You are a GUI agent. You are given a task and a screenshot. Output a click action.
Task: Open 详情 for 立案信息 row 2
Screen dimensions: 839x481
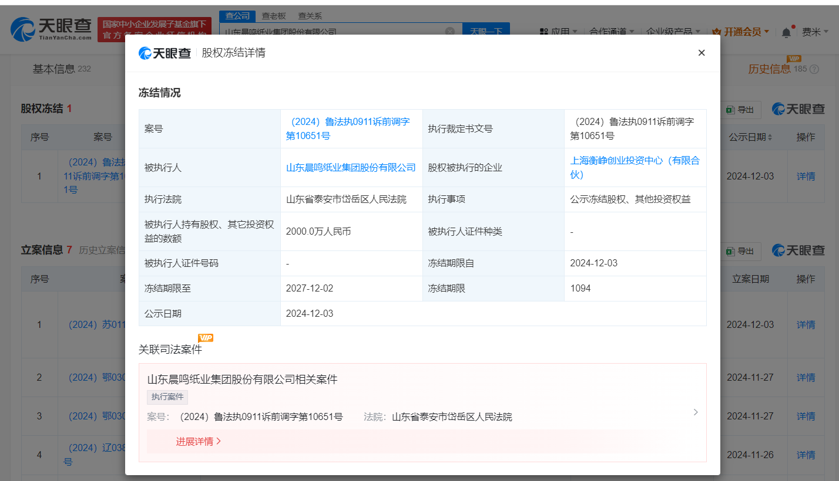pos(806,377)
